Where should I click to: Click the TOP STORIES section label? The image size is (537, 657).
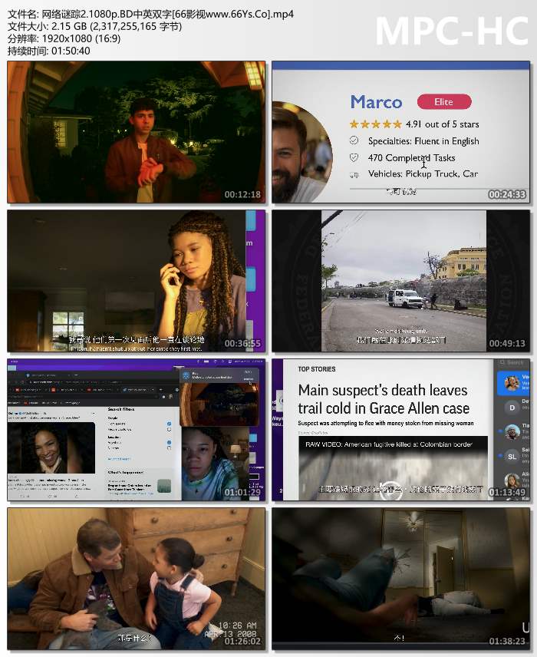[x=317, y=369]
